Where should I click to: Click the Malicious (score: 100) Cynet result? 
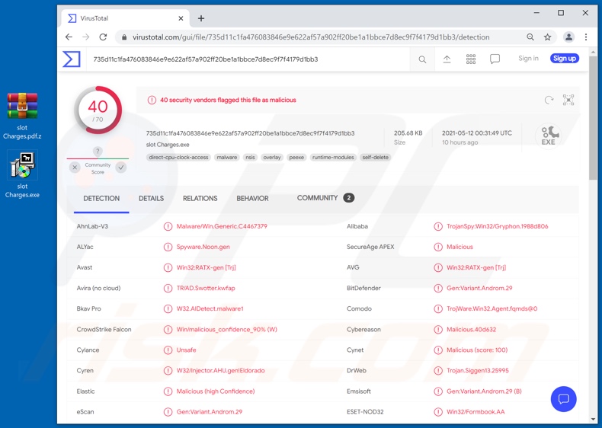(477, 350)
